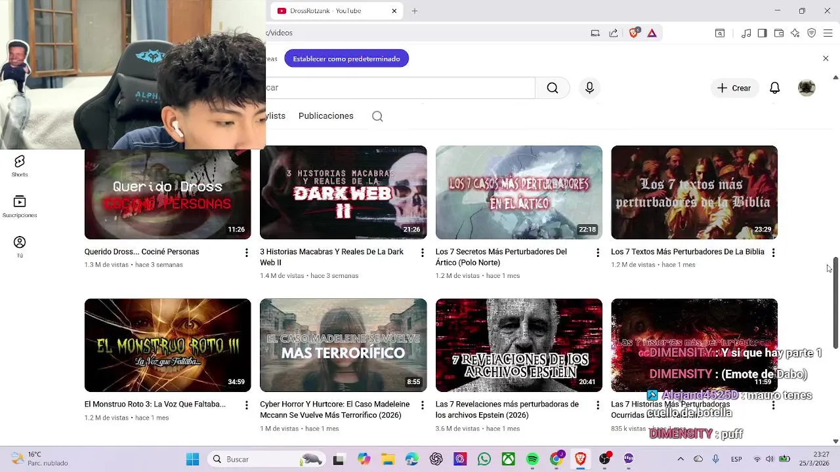The image size is (840, 472).
Task: Open File Explorer from the taskbar
Action: [x=388, y=459]
